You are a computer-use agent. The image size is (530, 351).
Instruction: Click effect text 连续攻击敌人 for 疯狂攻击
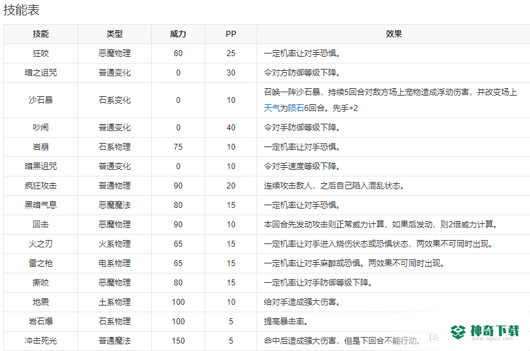[x=334, y=186]
